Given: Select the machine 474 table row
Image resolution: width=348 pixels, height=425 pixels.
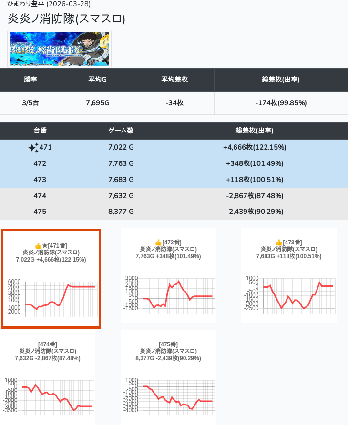Looking at the screenshot, I should point(174,196).
